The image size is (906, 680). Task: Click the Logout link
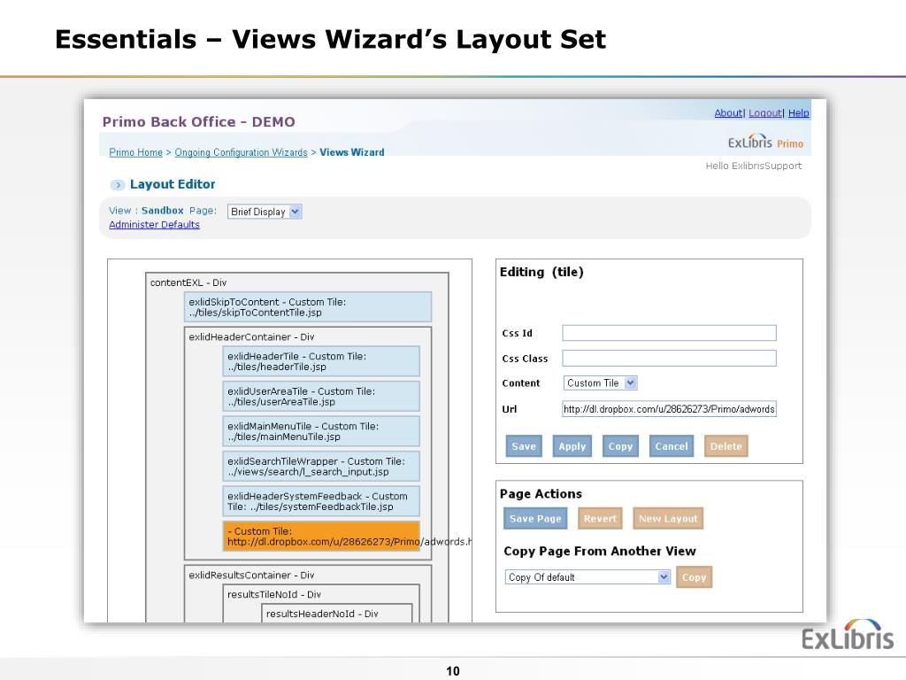pyautogui.click(x=764, y=113)
